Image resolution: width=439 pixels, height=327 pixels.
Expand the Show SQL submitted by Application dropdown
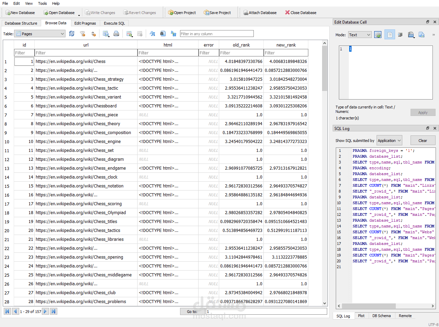click(x=389, y=141)
